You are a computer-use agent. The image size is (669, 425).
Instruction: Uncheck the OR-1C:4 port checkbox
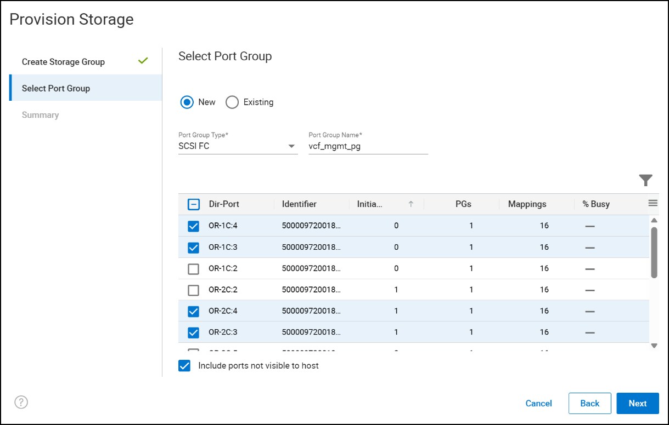click(x=193, y=226)
